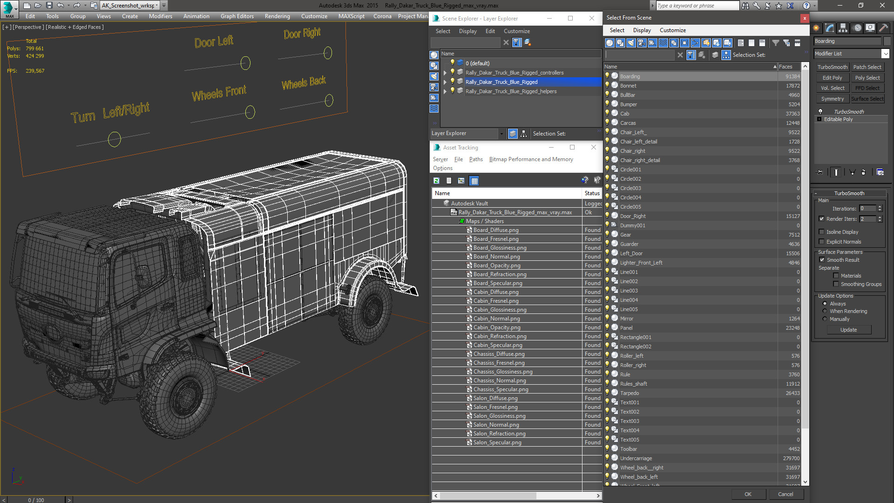Open the Motion command panel tab
Image resolution: width=894 pixels, height=503 pixels.
(857, 28)
